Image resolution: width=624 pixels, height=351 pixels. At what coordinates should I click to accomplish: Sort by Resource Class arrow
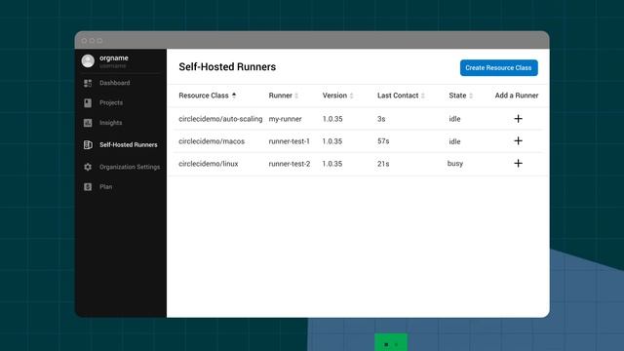point(234,96)
